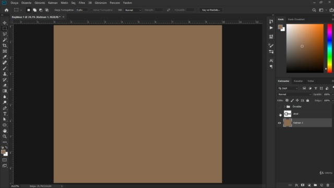
Task: Create a new layer group
Action: (315, 185)
